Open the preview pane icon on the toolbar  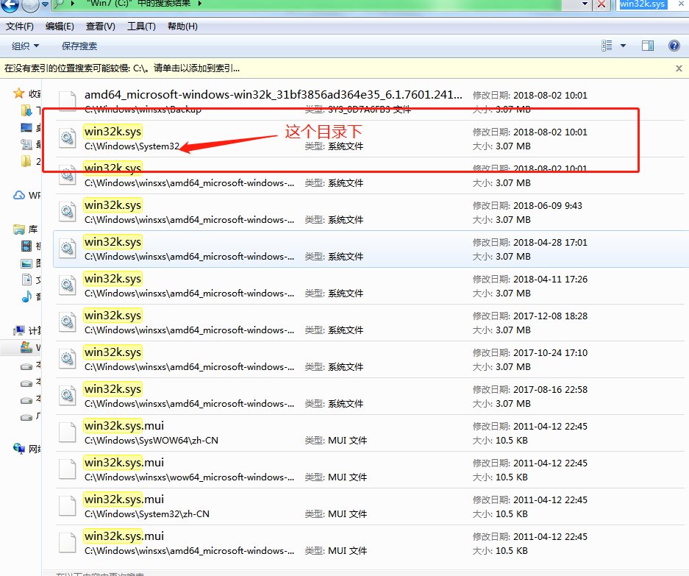[648, 45]
